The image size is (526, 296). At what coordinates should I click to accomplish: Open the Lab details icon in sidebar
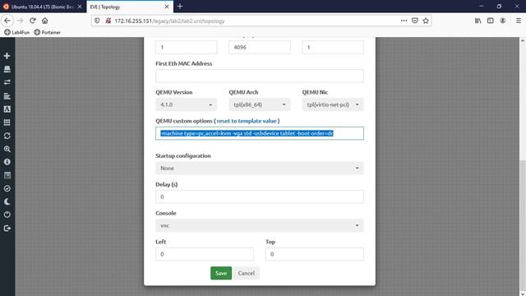click(x=7, y=175)
